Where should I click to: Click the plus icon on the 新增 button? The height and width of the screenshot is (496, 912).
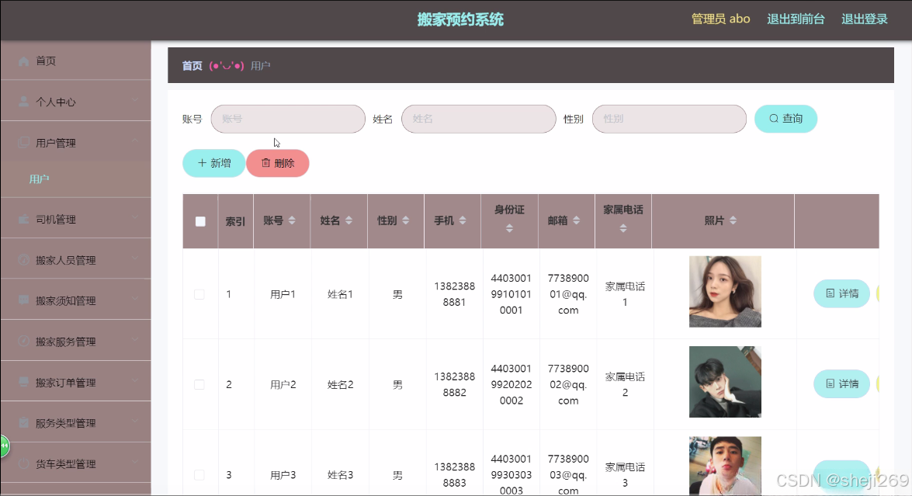coord(202,163)
